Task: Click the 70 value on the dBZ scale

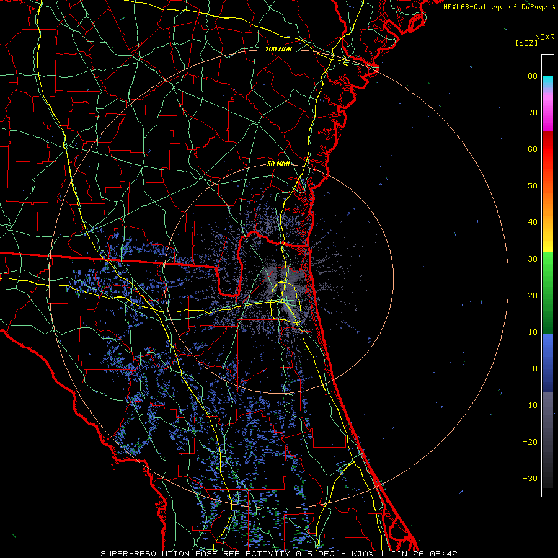Action: (533, 113)
